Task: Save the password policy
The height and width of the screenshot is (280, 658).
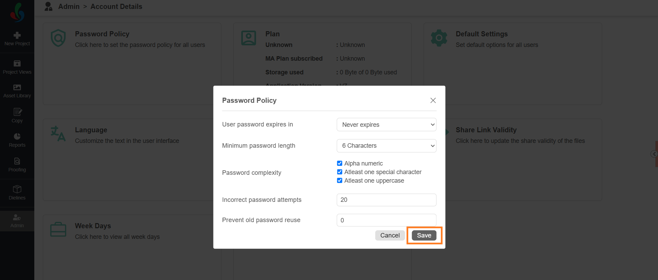Action: [x=424, y=235]
